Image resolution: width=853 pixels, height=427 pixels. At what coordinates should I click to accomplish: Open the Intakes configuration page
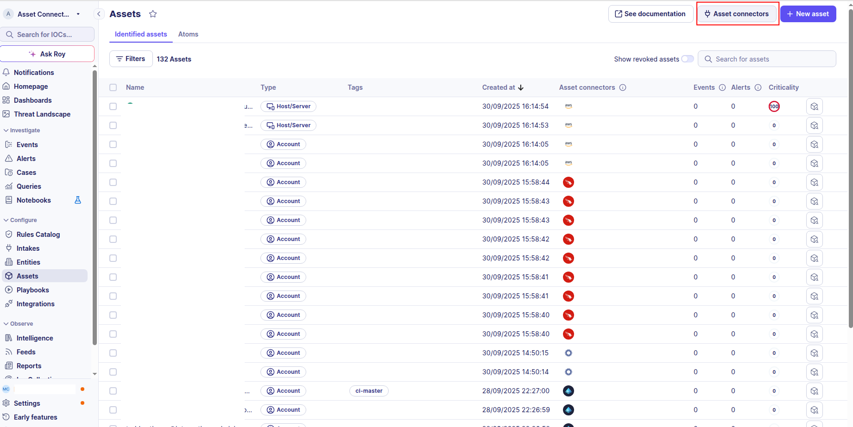[x=28, y=248]
